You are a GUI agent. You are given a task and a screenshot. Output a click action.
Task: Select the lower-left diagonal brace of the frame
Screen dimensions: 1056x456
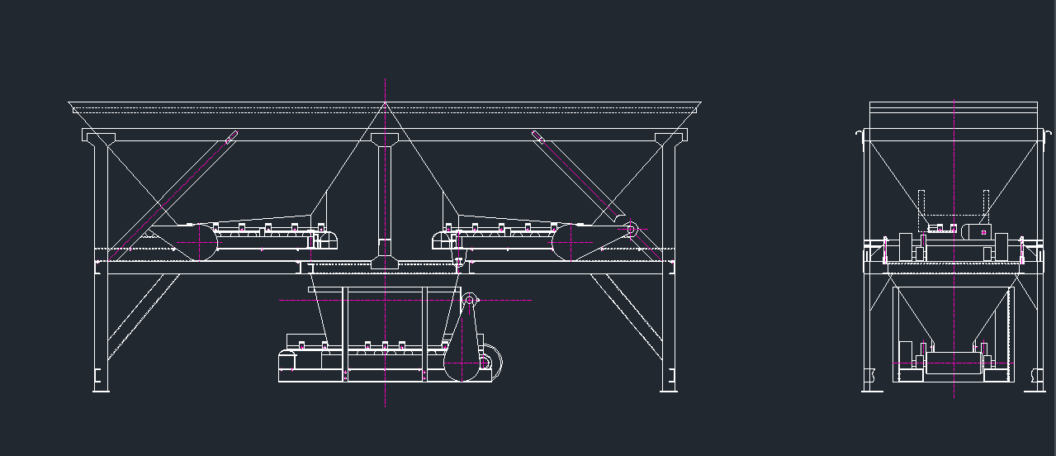click(142, 316)
